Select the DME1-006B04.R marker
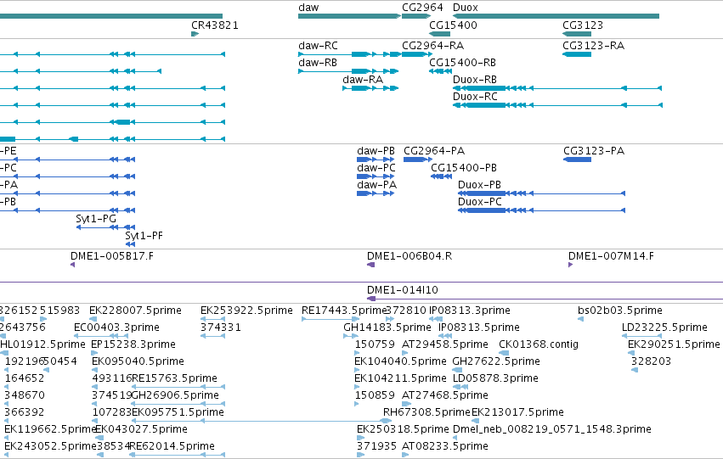 coord(370,265)
